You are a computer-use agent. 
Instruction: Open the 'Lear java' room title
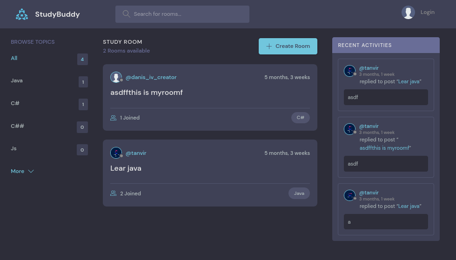click(126, 168)
